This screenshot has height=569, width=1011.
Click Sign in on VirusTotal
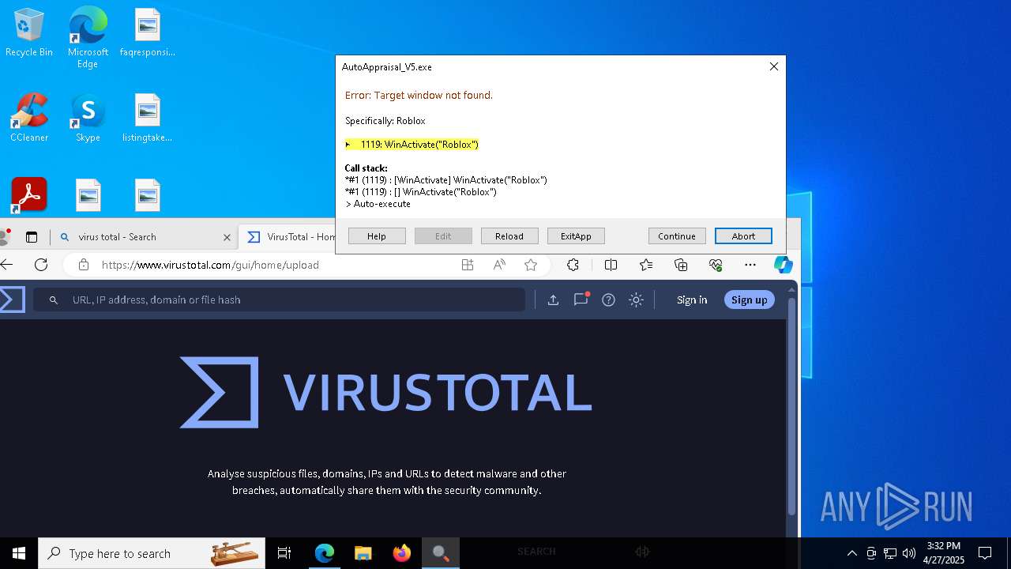click(x=692, y=300)
